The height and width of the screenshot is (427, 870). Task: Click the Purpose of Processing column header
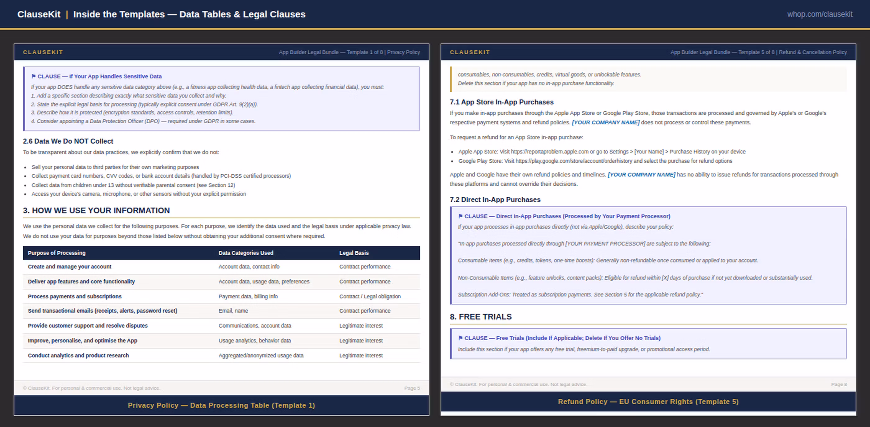[57, 253]
